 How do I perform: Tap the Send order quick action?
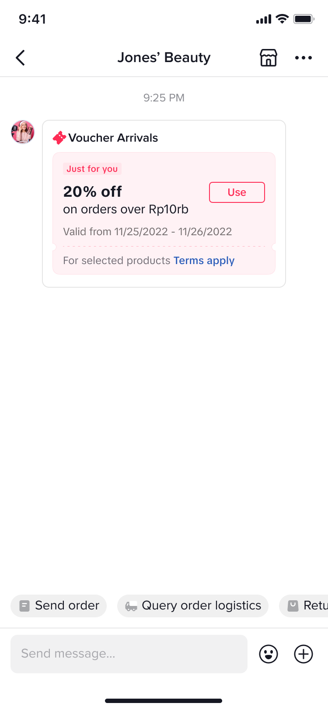tap(59, 606)
